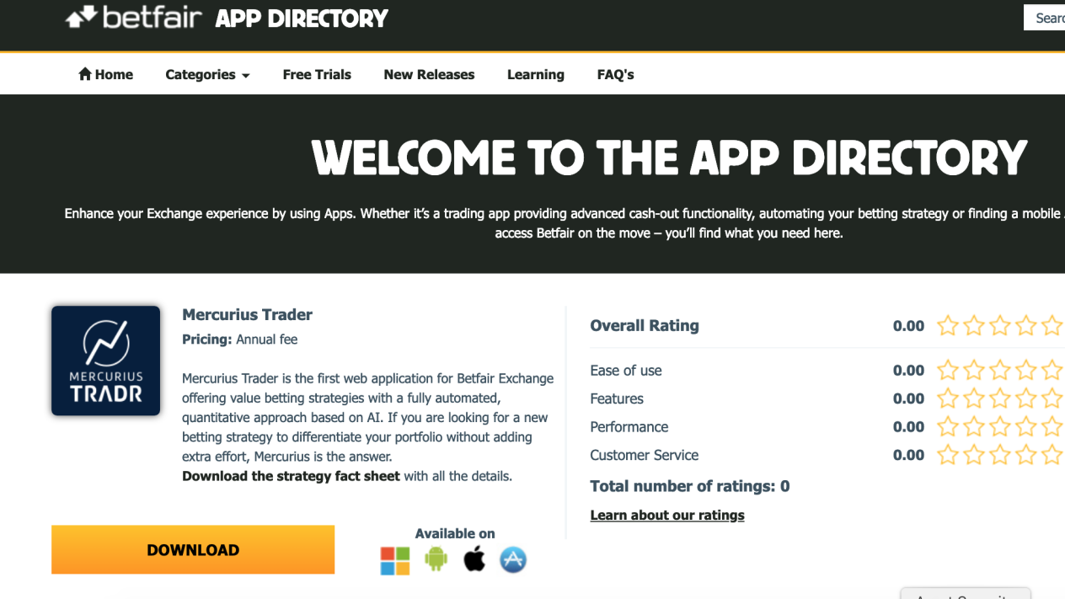Viewport: 1065px width, 599px height.
Task: Click the first star for Features
Action: tap(948, 398)
